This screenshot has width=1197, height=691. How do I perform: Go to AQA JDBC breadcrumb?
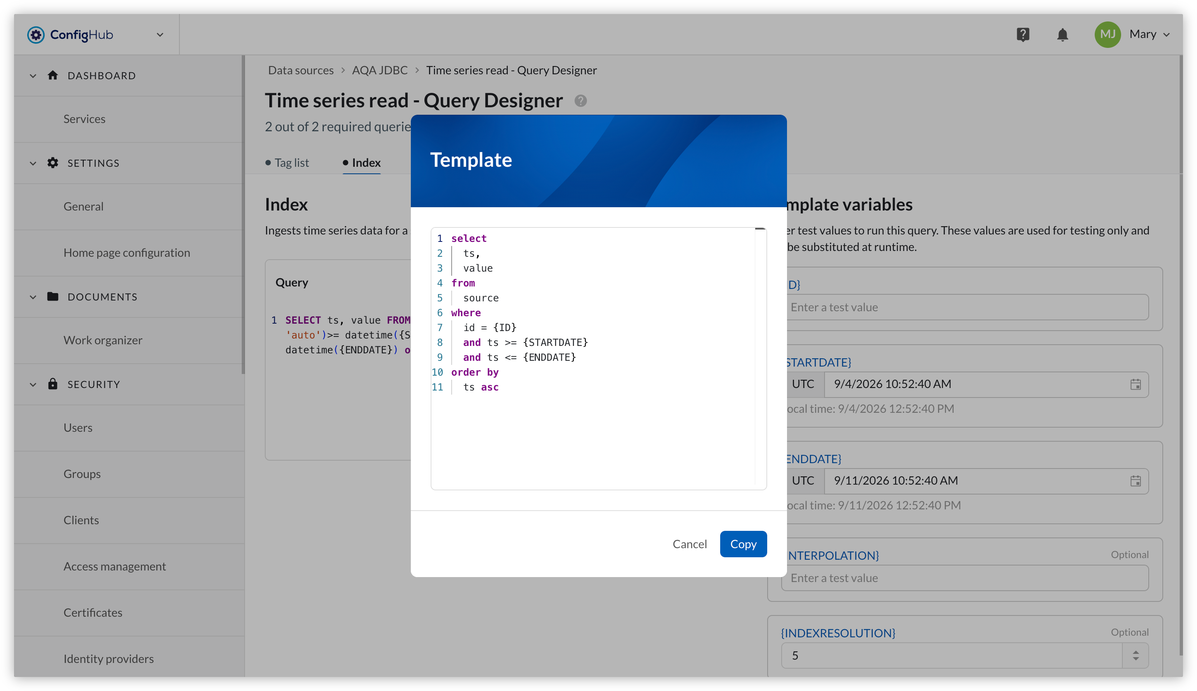click(379, 70)
